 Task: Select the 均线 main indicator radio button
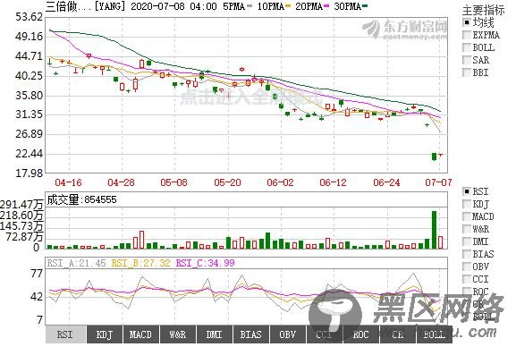click(466, 22)
